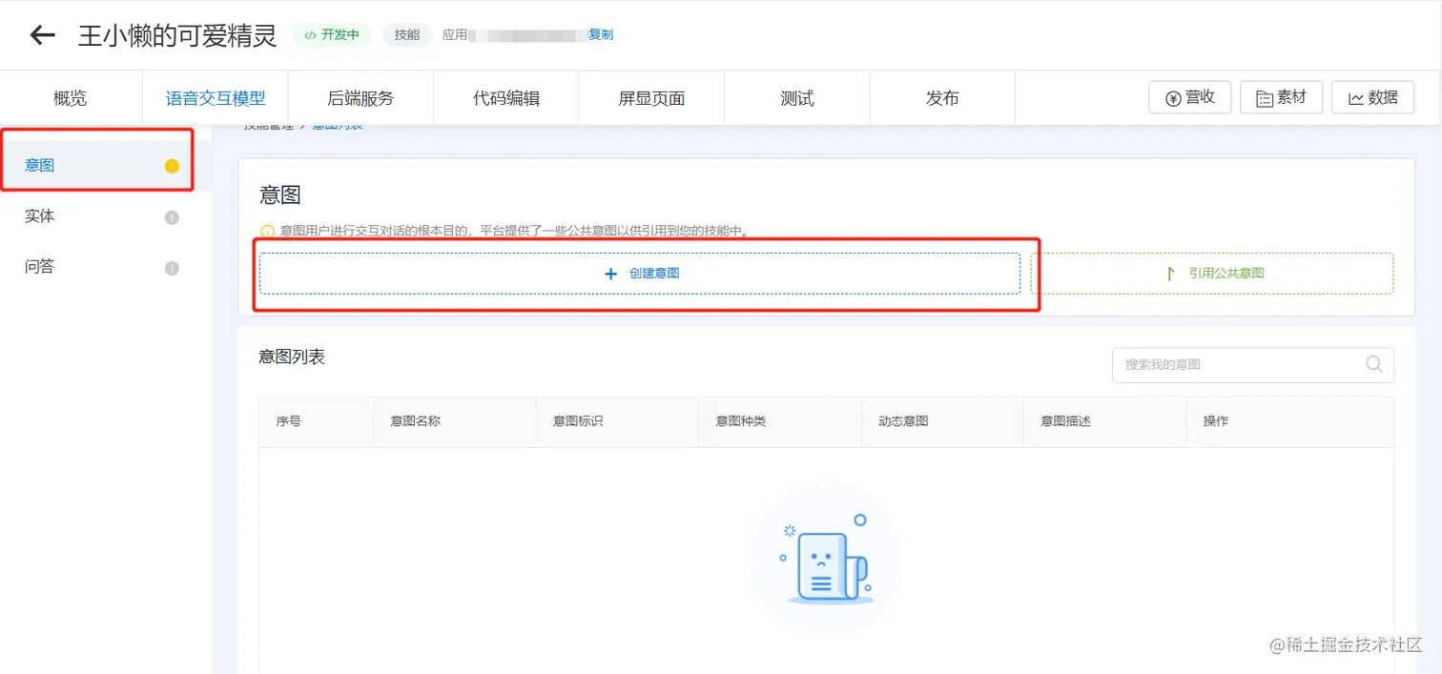Click 引用公共意图 button
Screen dimensions: 1442x674
[x=1212, y=273]
